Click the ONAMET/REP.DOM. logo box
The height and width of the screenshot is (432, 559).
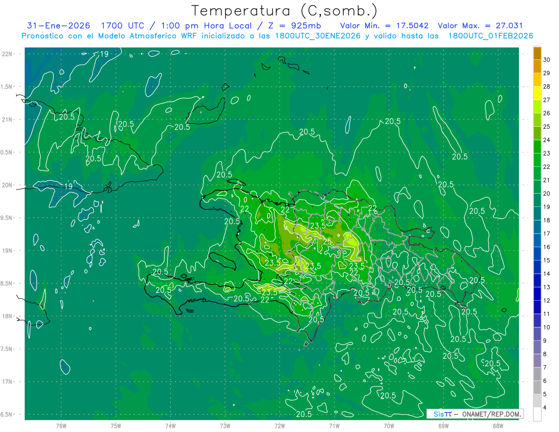pos(475,414)
